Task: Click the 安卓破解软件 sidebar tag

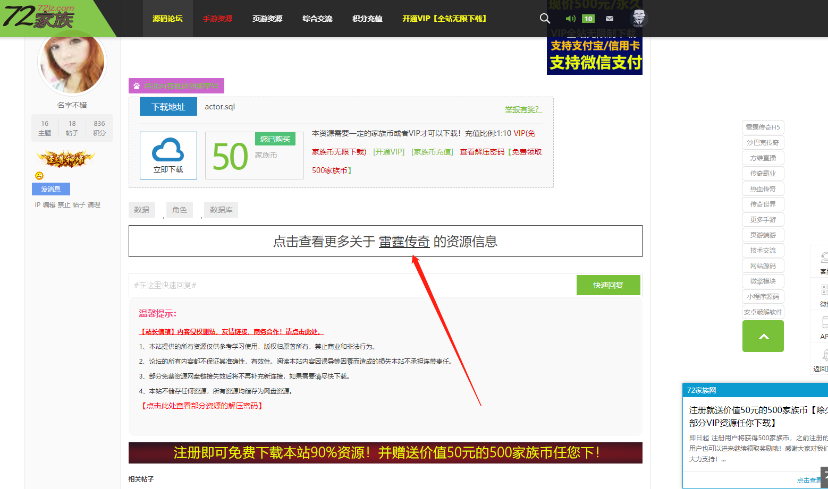Action: 763,312
